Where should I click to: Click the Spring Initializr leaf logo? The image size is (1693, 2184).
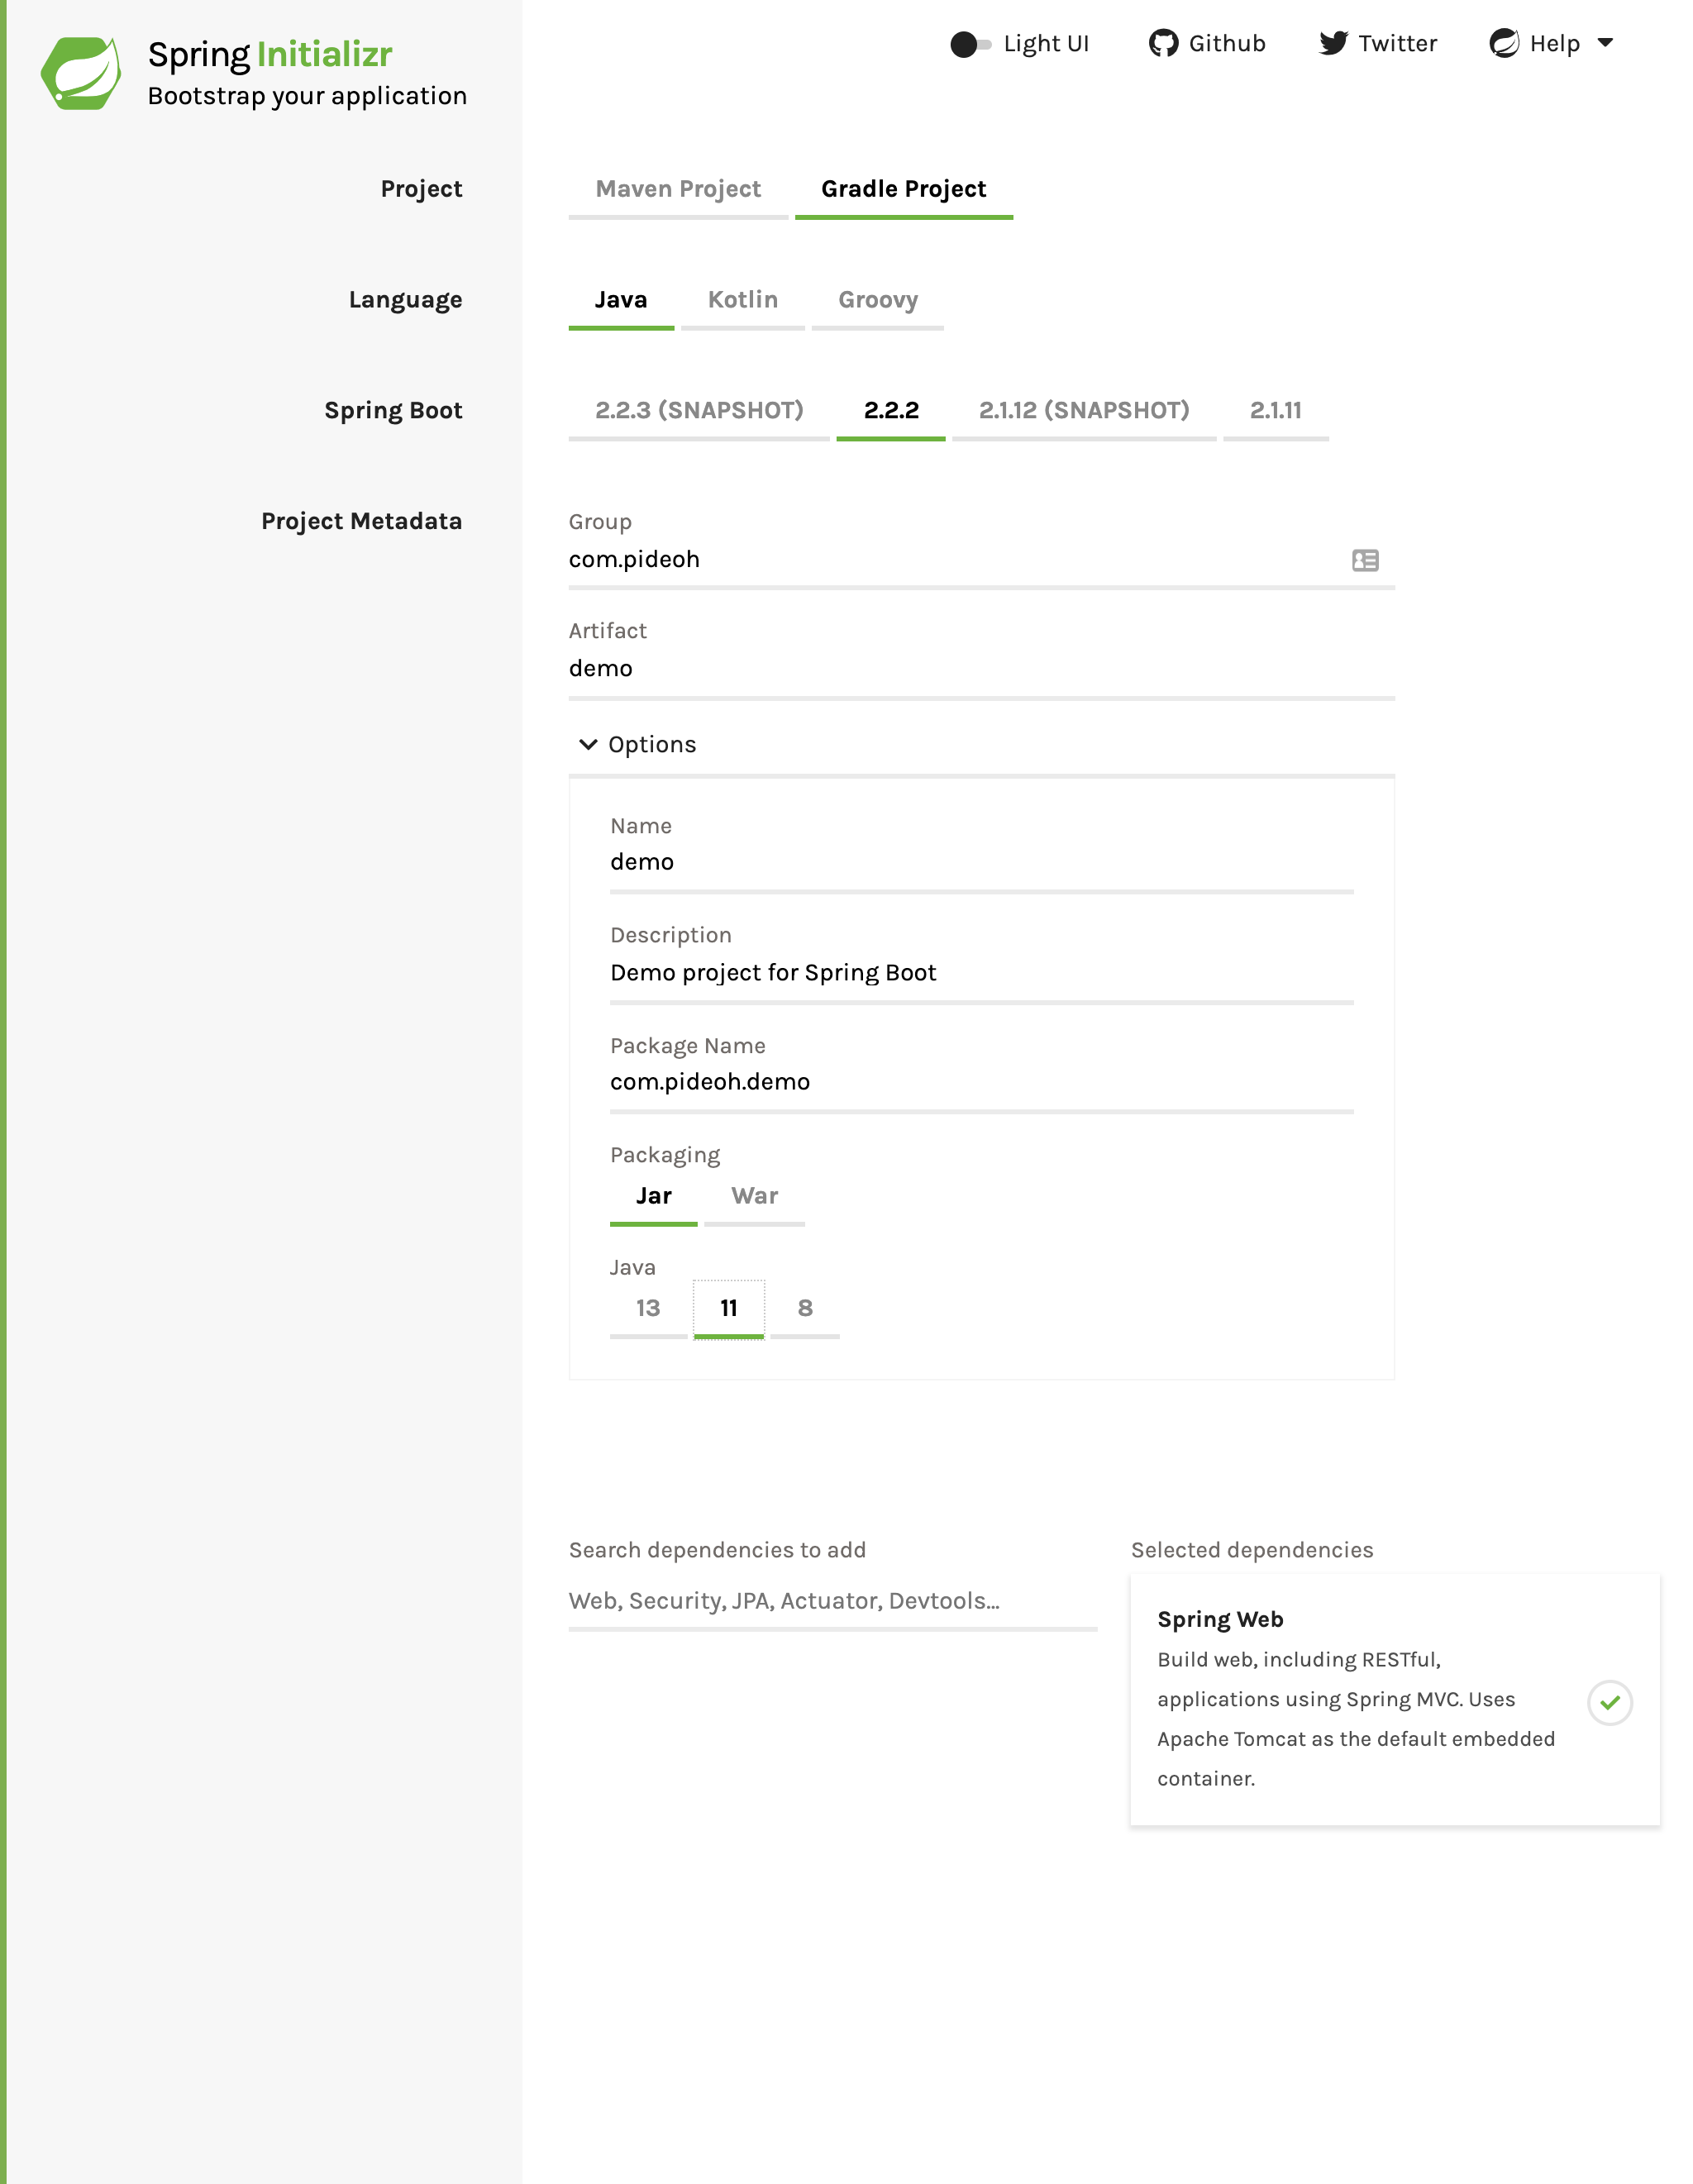tap(81, 73)
